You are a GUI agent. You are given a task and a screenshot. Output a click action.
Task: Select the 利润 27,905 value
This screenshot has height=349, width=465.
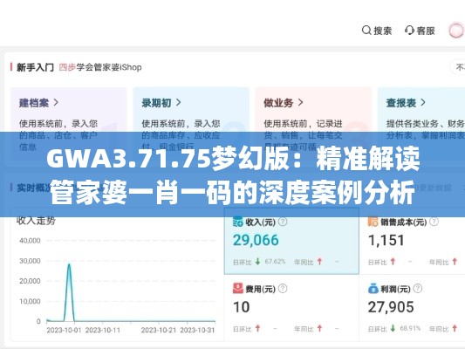pos(391,307)
